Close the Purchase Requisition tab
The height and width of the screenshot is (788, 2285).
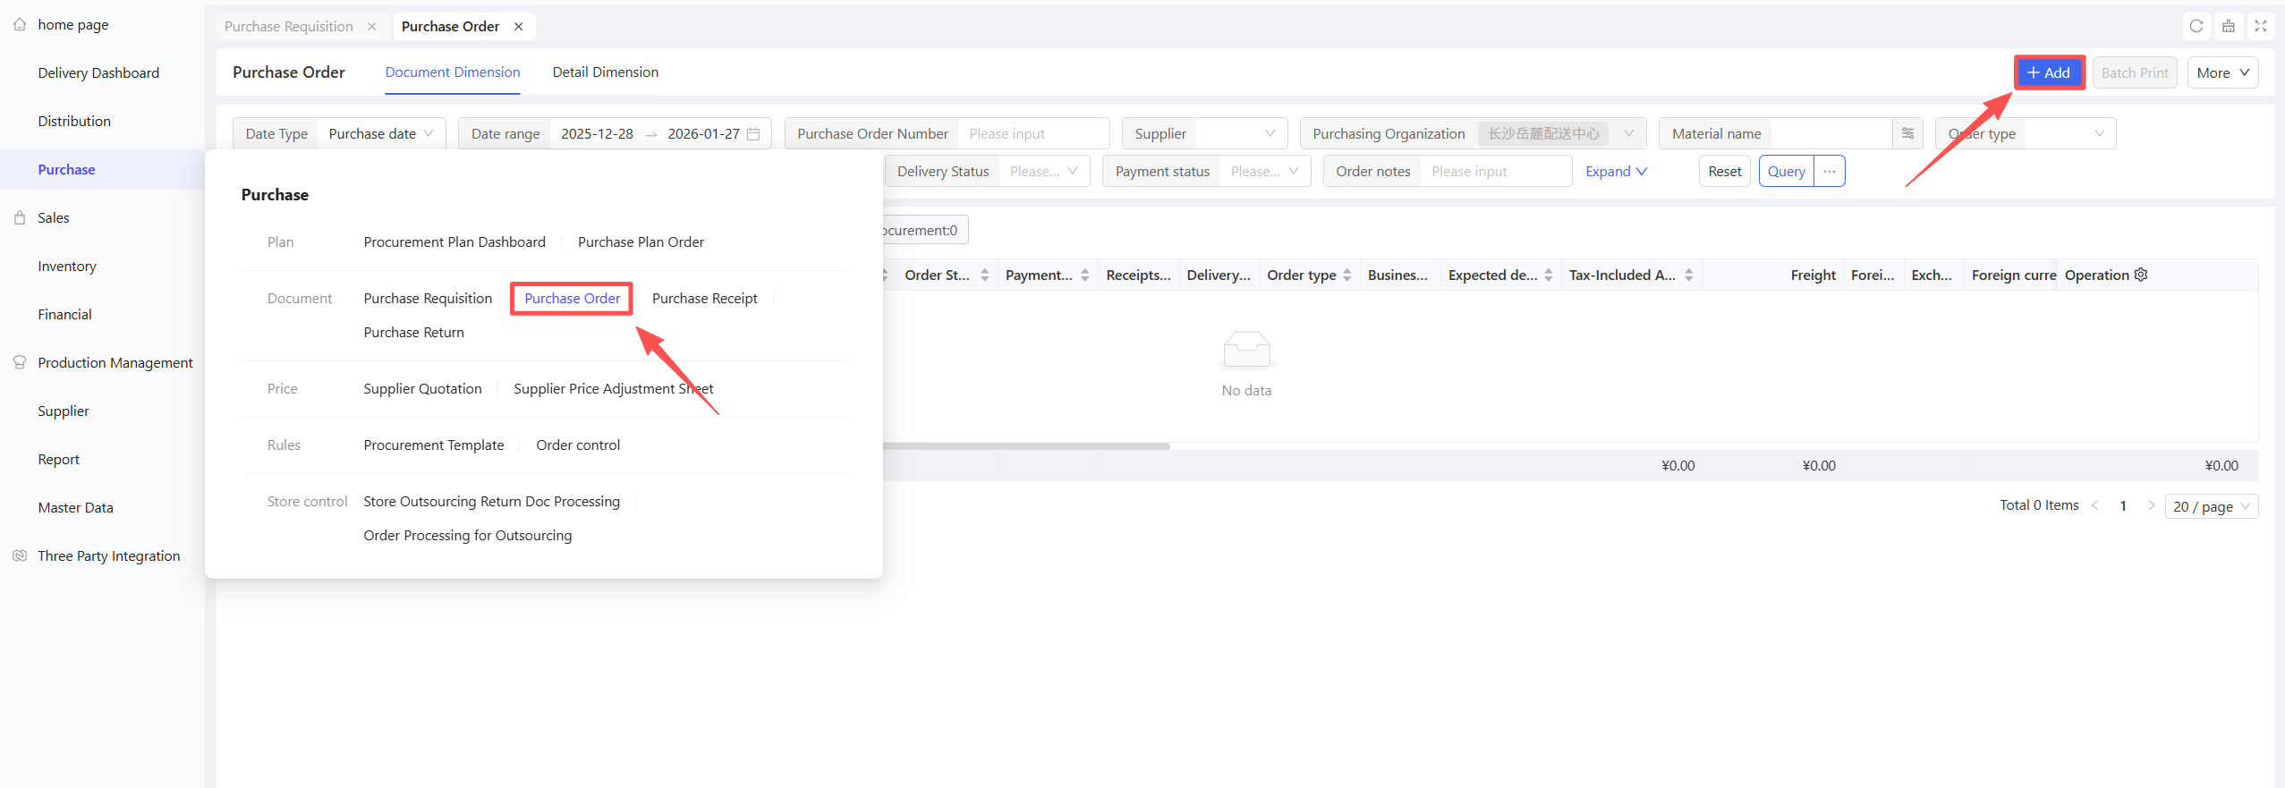(371, 27)
